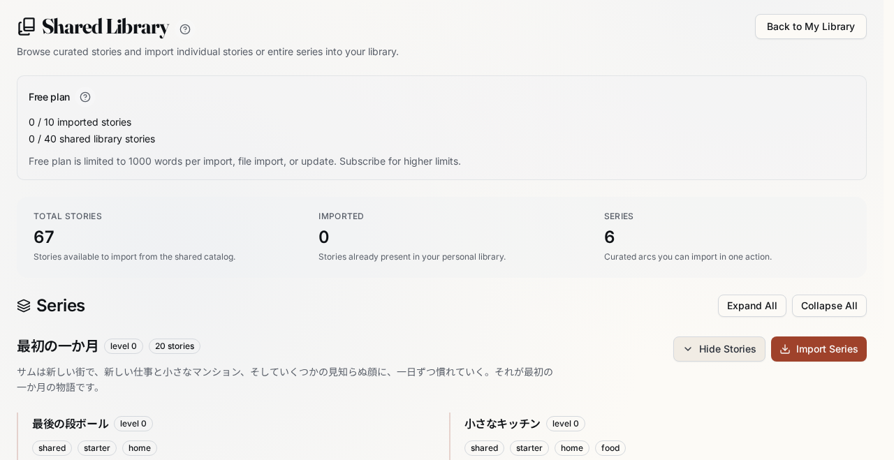The image size is (894, 460).
Task: Click the Total Stories count 67
Action: point(44,237)
